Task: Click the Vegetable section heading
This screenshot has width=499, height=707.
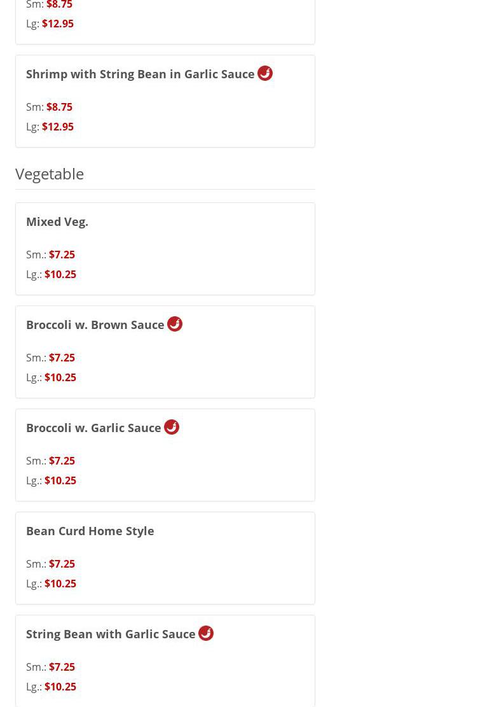Action: [x=50, y=173]
